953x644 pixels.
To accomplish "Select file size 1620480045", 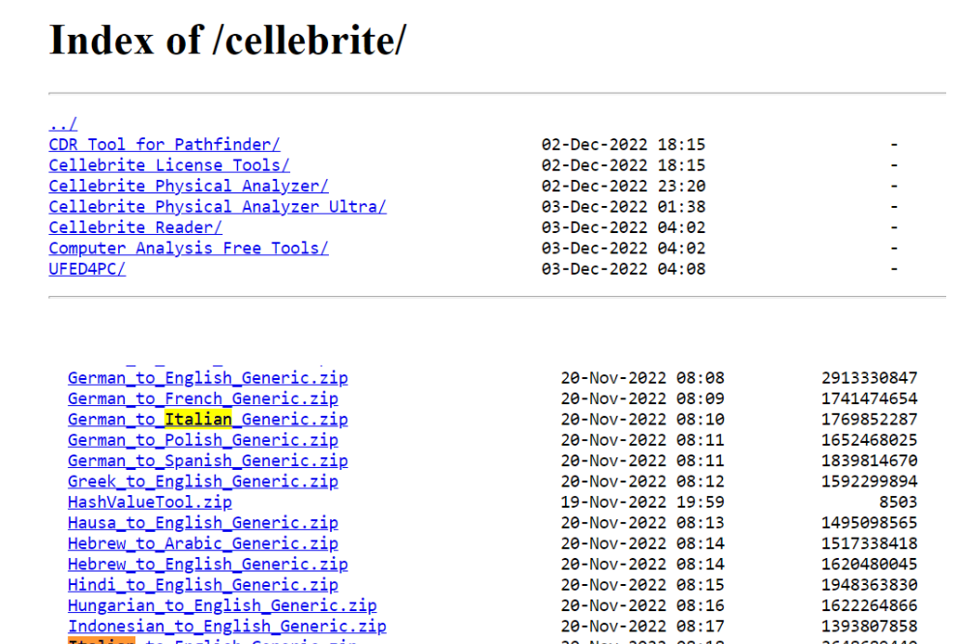I will coord(869,564).
